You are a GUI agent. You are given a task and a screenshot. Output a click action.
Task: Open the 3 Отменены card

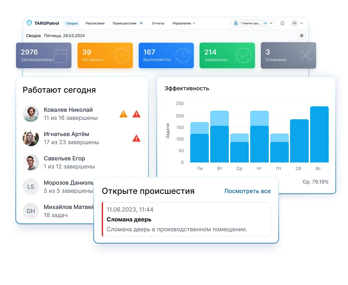289,55
